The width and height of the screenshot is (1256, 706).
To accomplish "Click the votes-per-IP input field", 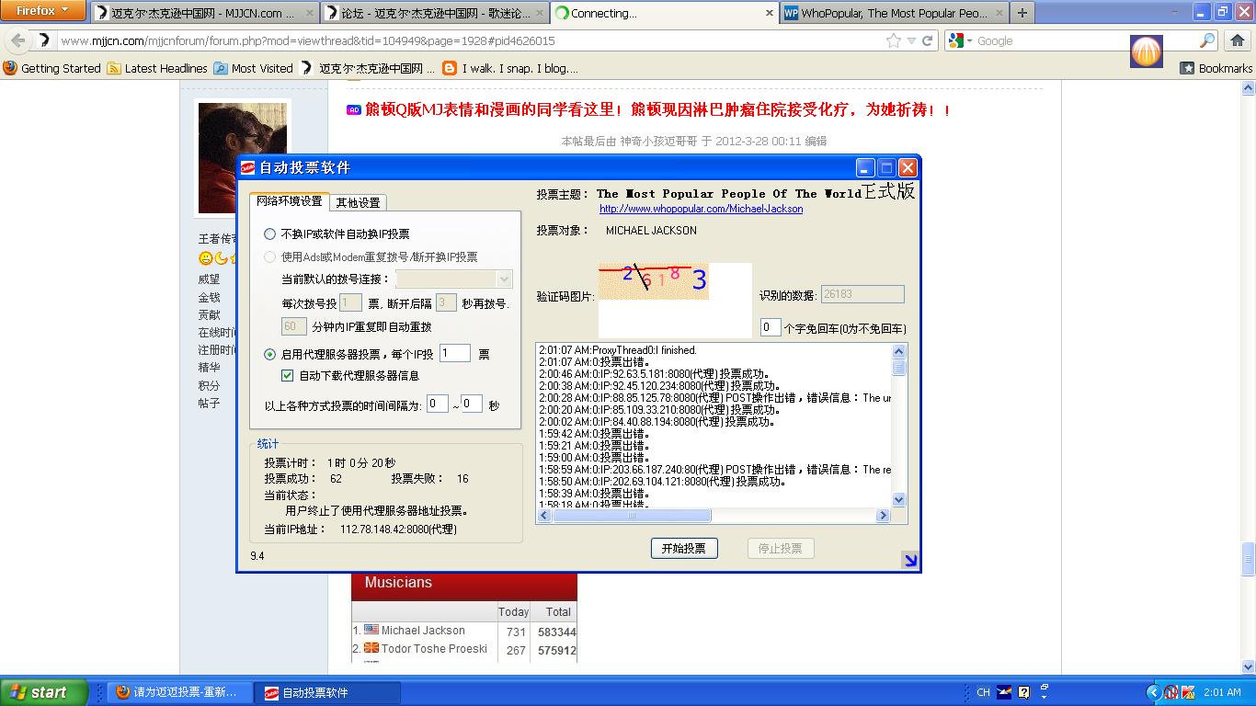I will click(x=454, y=353).
